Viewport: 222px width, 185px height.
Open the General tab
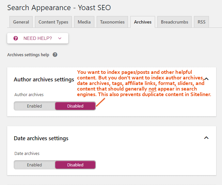coord(21,22)
